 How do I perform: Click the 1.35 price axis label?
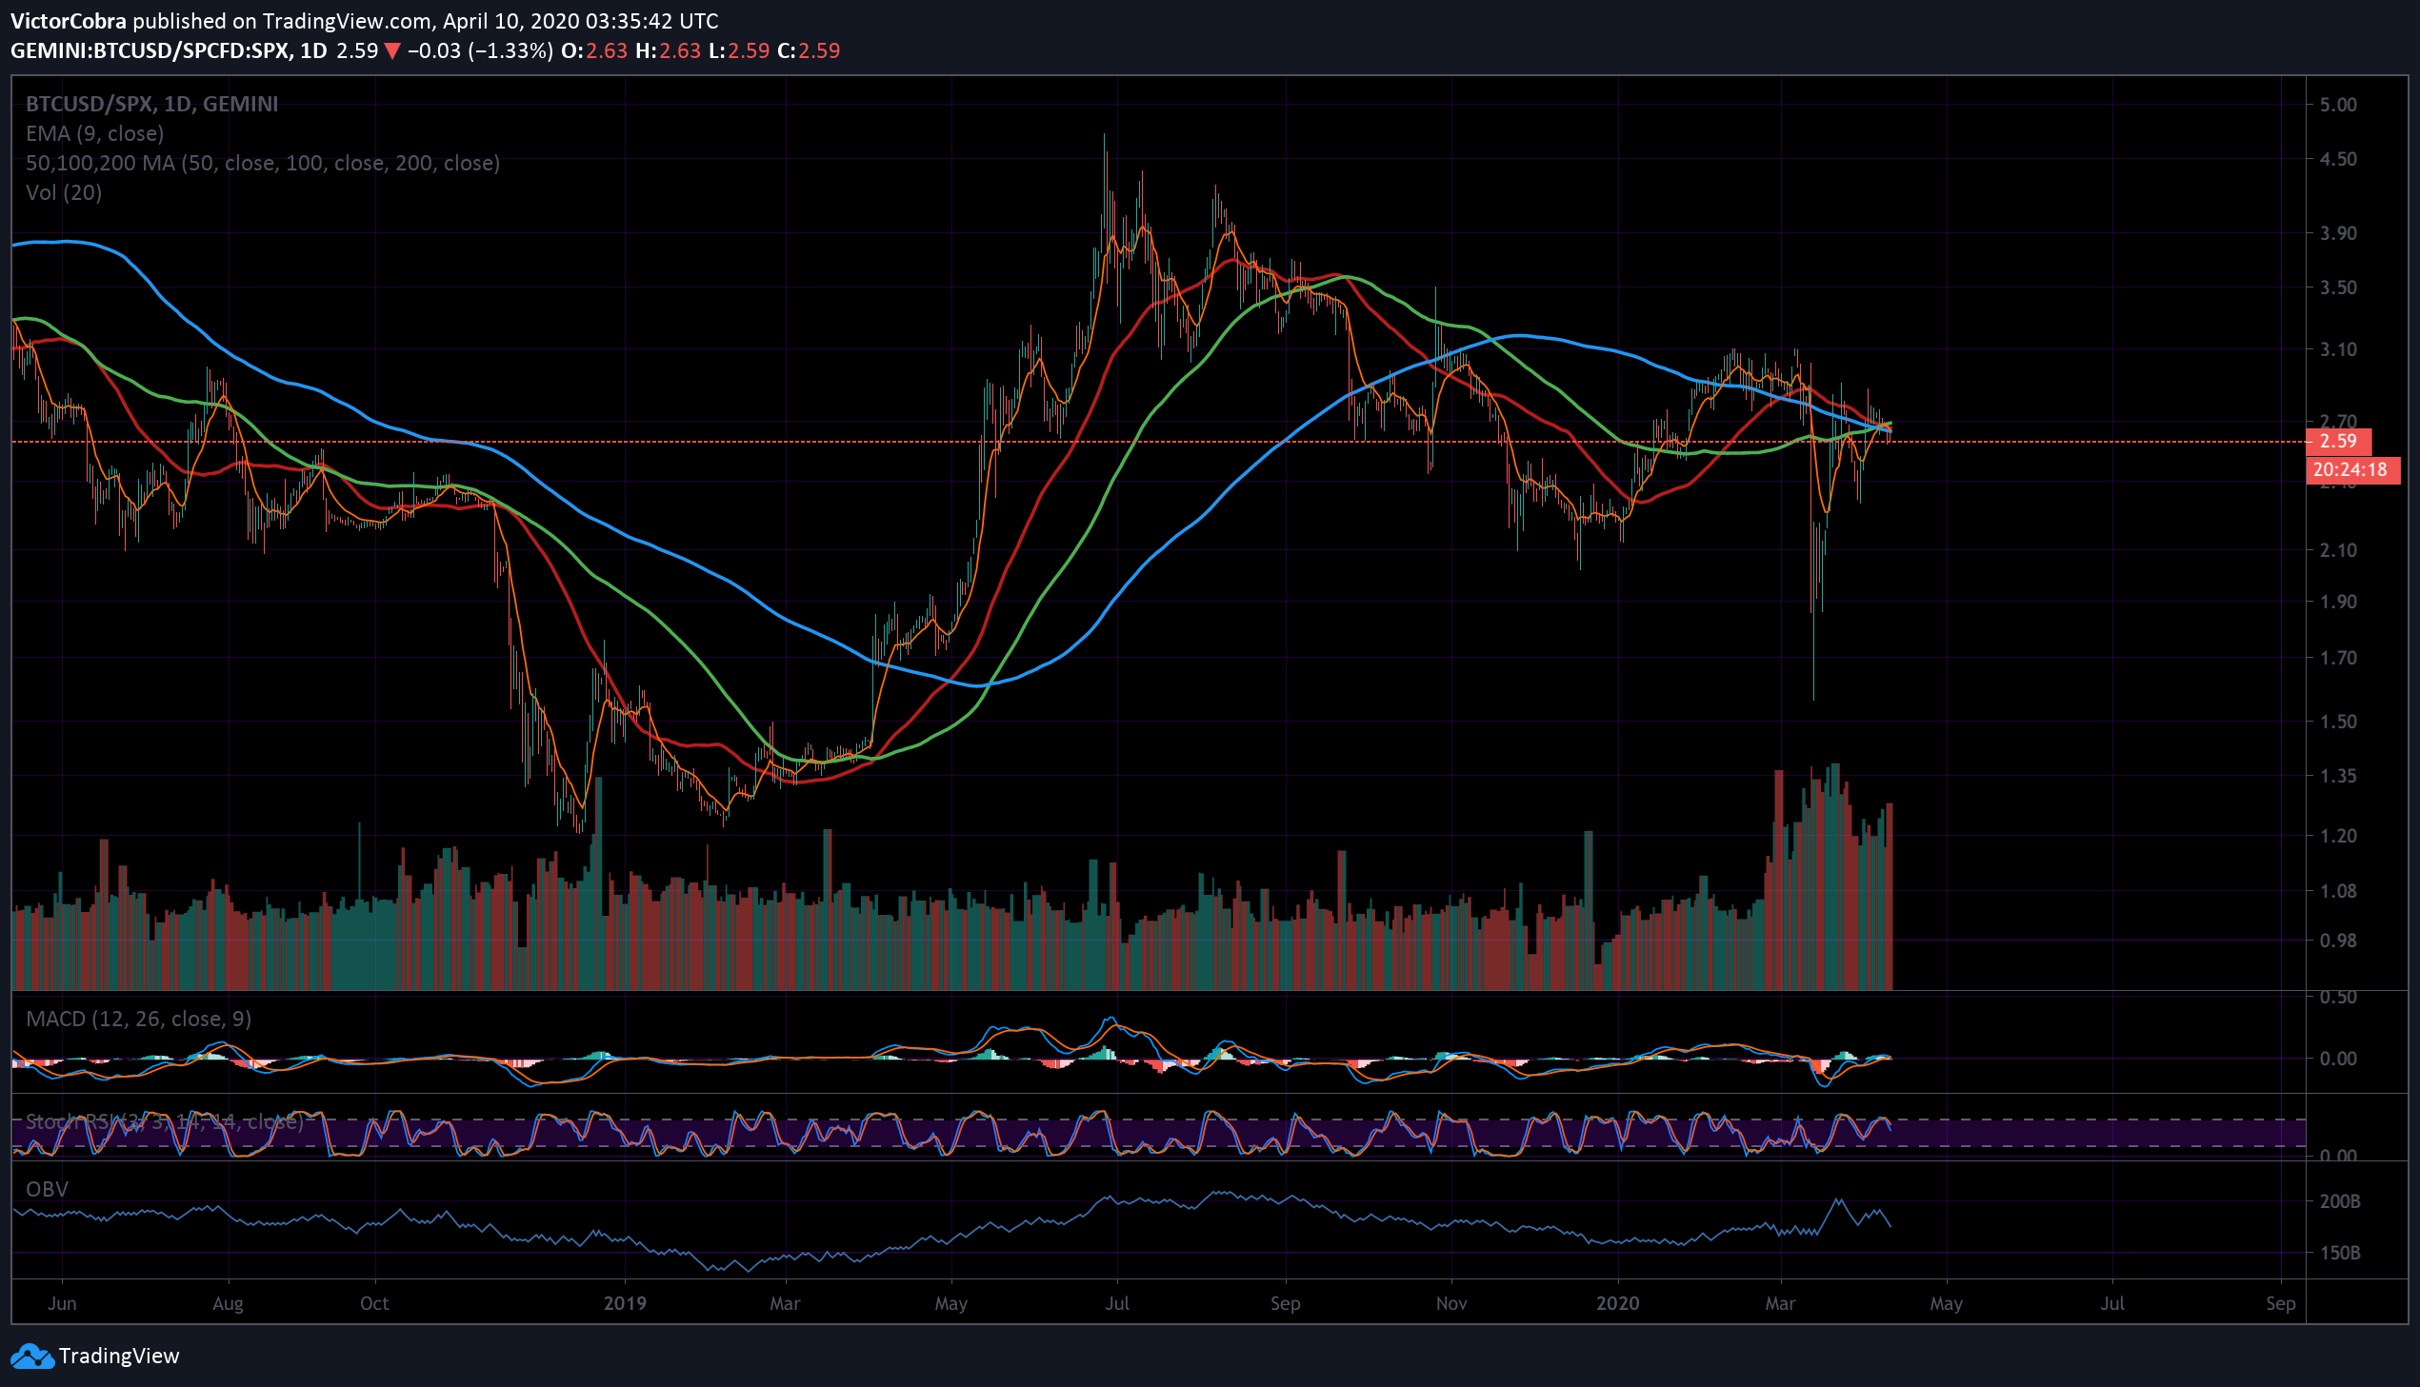coord(2338,777)
